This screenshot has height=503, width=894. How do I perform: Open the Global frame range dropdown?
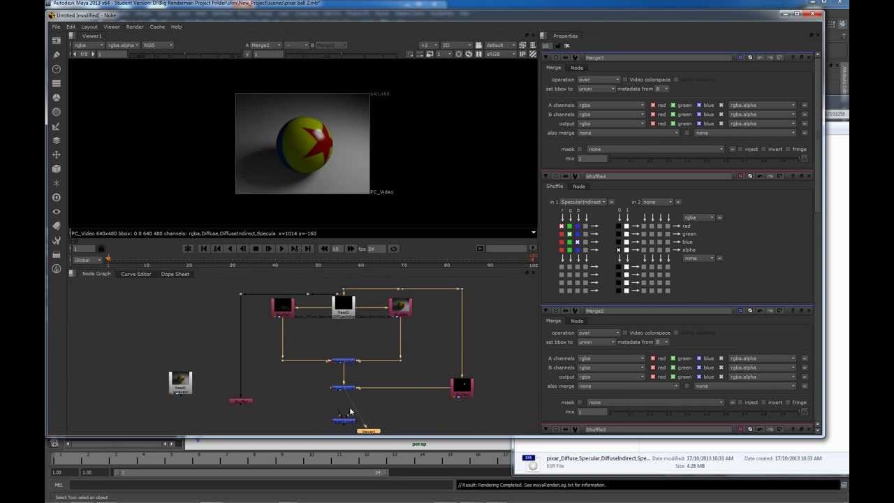coord(87,260)
